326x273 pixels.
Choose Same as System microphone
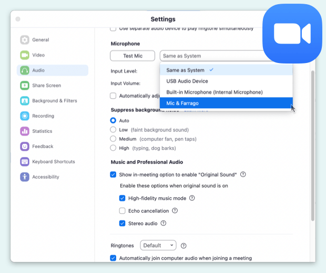226,70
